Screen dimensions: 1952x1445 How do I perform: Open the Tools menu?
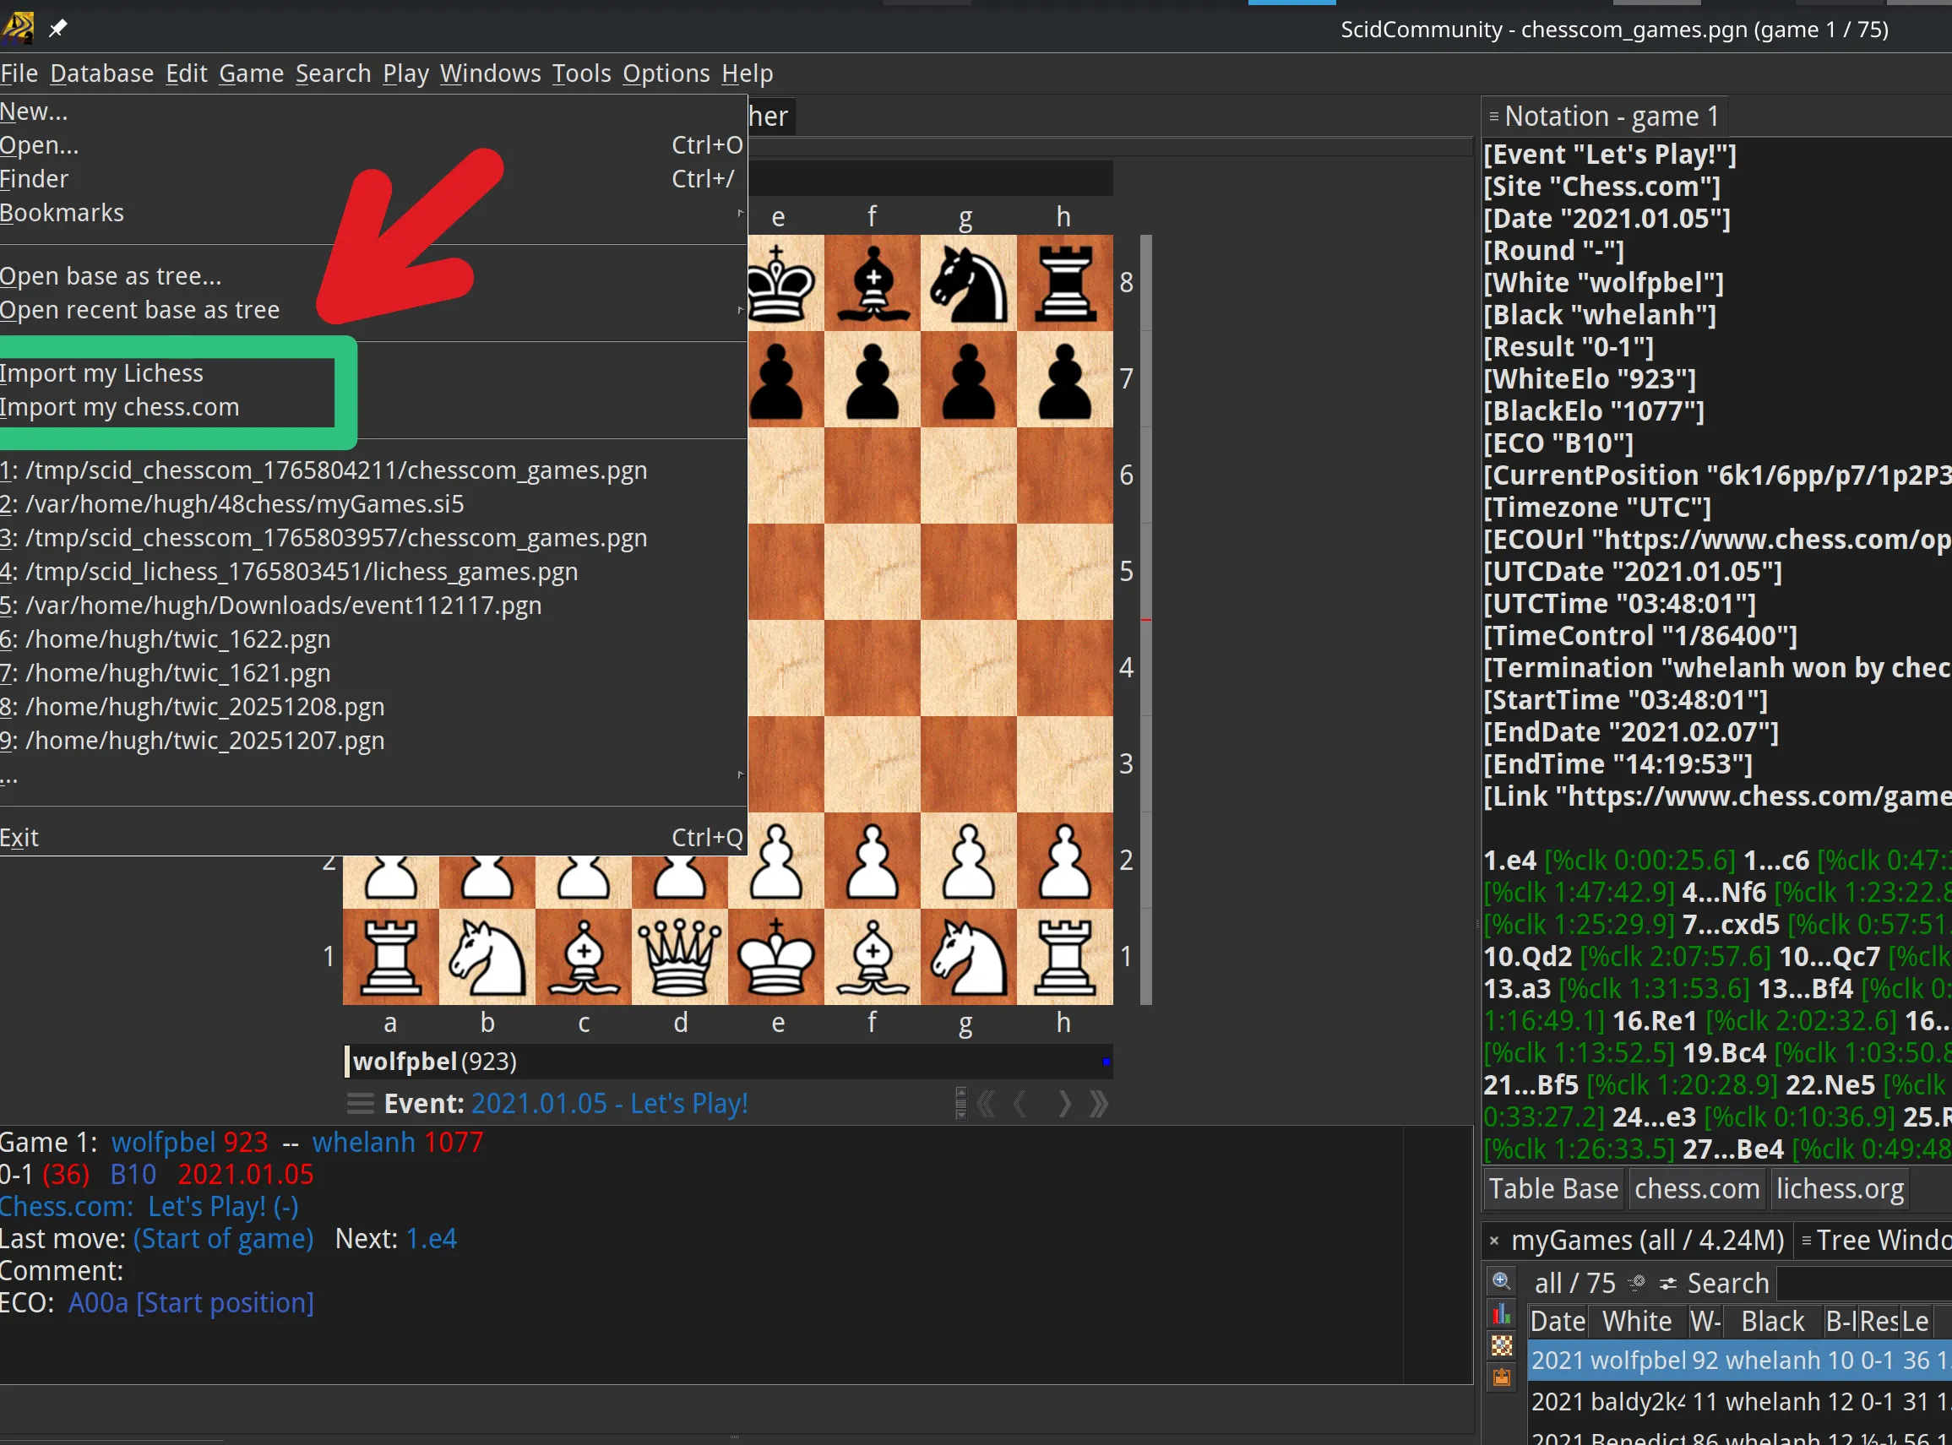click(x=581, y=73)
